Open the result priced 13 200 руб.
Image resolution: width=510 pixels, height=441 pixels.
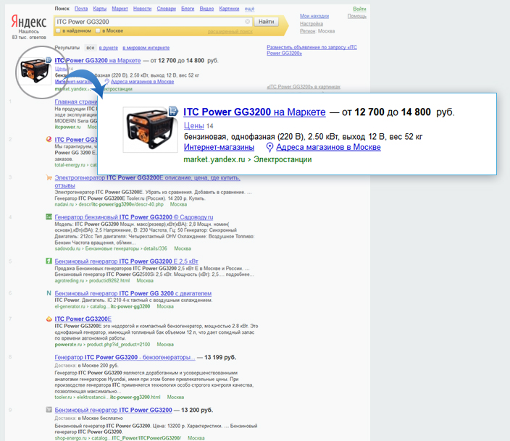coord(113,410)
